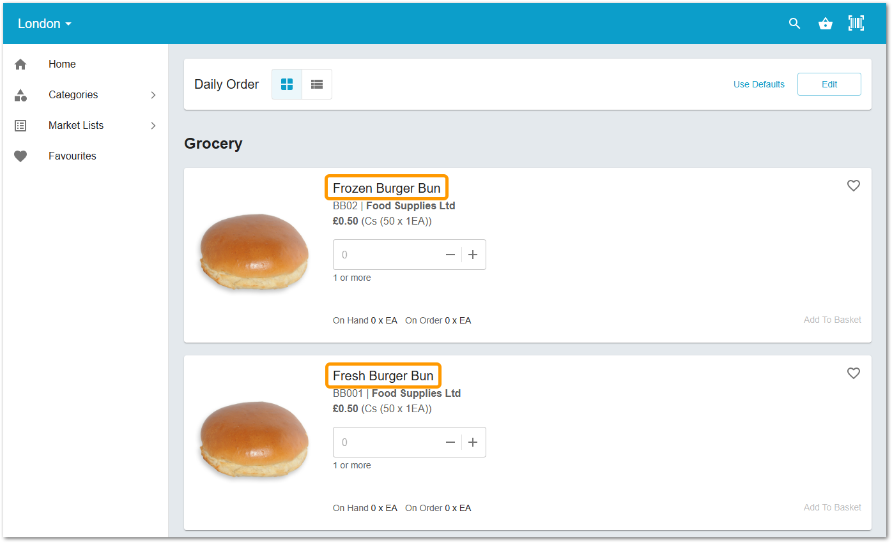This screenshot has width=892, height=543.
Task: Switch to list view layout
Action: [x=317, y=84]
